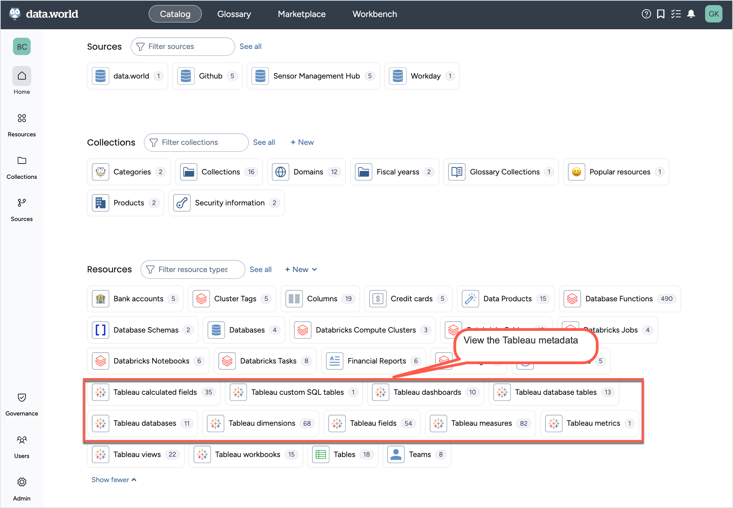The height and width of the screenshot is (508, 733).
Task: Open the tasks checklist icon
Action: pyautogui.click(x=676, y=14)
